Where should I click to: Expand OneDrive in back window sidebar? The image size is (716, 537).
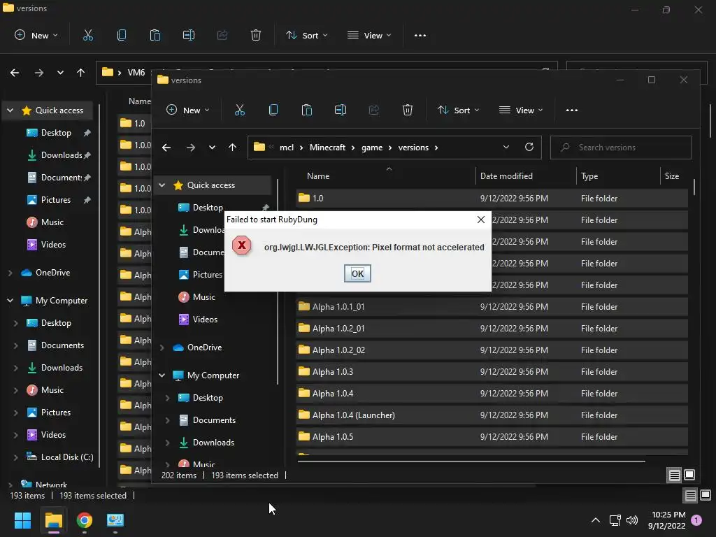click(10, 273)
